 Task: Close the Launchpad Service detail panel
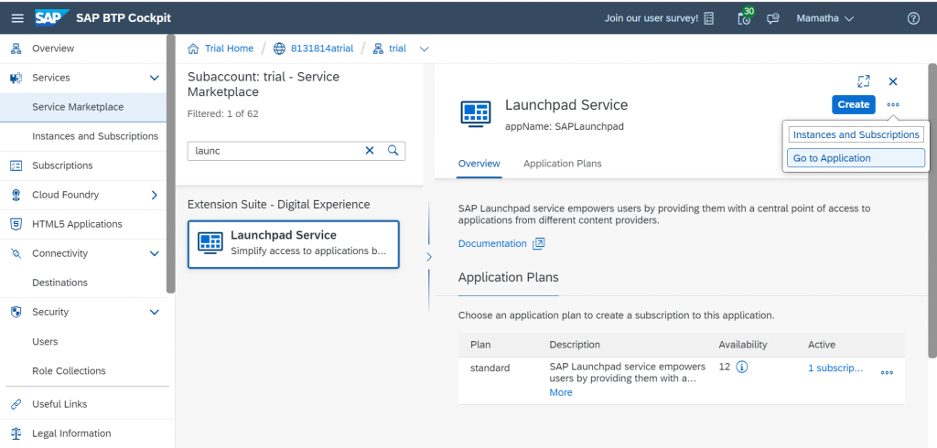893,81
